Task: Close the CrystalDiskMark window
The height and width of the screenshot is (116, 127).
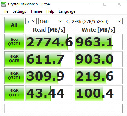Action: 119,4
